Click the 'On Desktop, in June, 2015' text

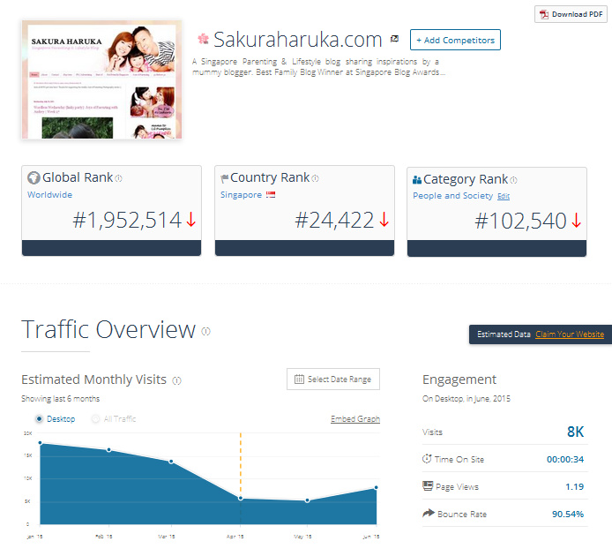coord(466,399)
